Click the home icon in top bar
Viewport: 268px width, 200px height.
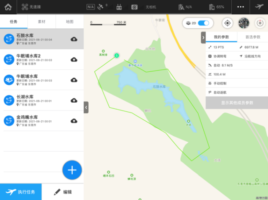(x=8, y=7)
